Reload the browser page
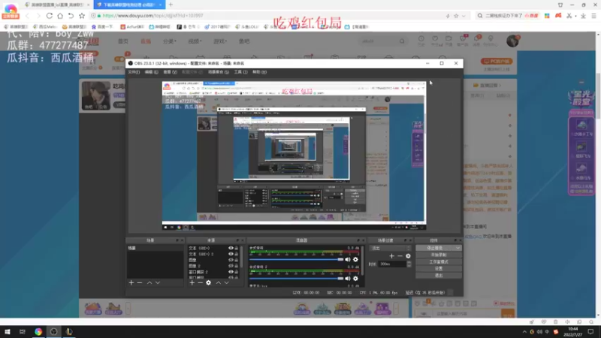Viewport: 601px width, 338px height. (50, 16)
